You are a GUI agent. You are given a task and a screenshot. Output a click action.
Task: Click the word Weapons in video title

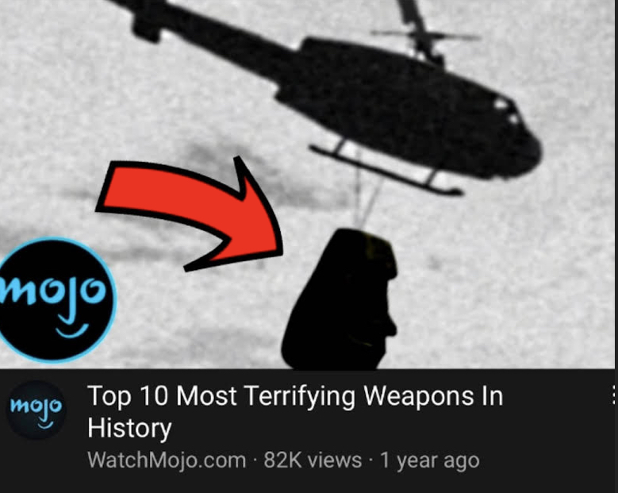(419, 396)
